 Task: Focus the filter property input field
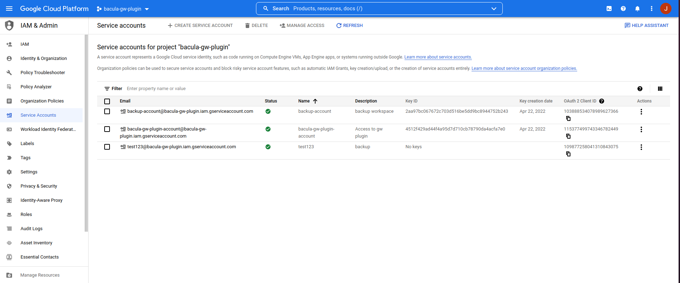[x=379, y=89]
